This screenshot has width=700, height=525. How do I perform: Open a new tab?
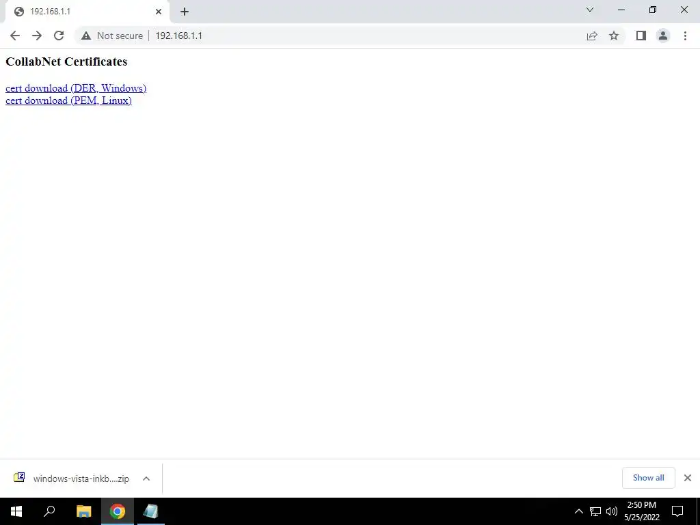[185, 12]
